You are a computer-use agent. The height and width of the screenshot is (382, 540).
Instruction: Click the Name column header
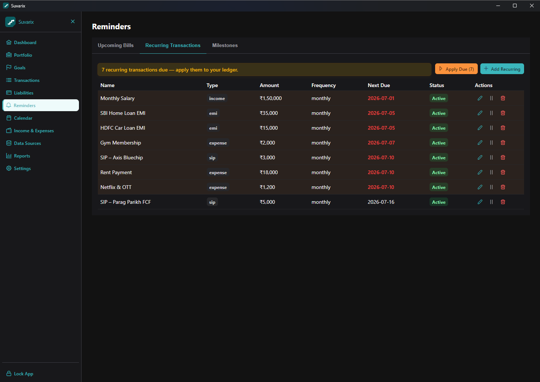[x=107, y=85]
